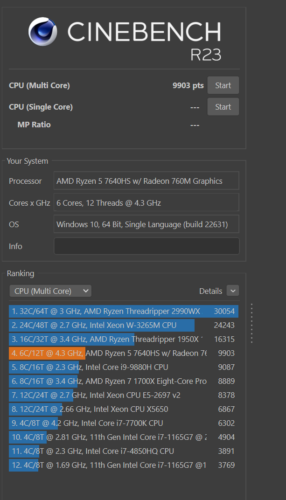Click the dotted panel resize handle
Image resolution: width=286 pixels, height=500 pixels.
click(251, 323)
